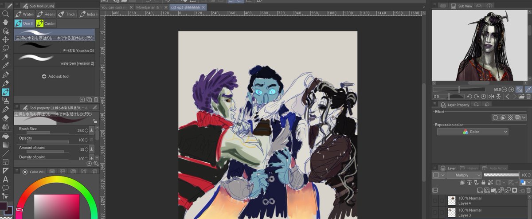Open Brush Size dynamics dropdown
Image resolution: width=532 pixels, height=219 pixels.
pyautogui.click(x=92, y=130)
